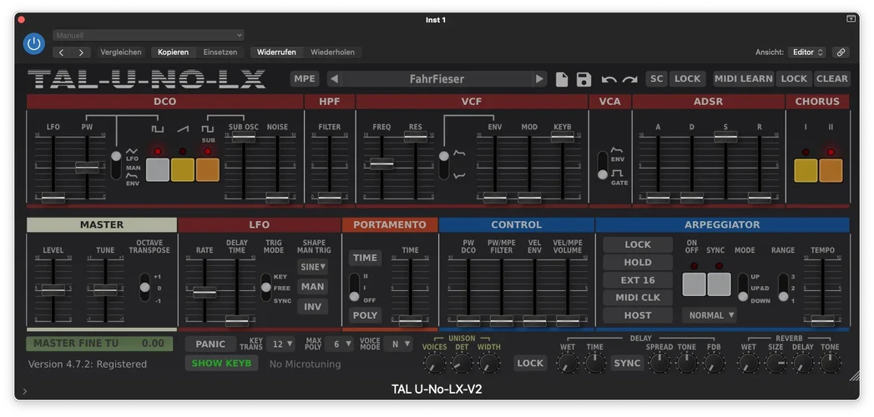
Task: Click arpeggiator HOST button
Action: click(x=638, y=315)
